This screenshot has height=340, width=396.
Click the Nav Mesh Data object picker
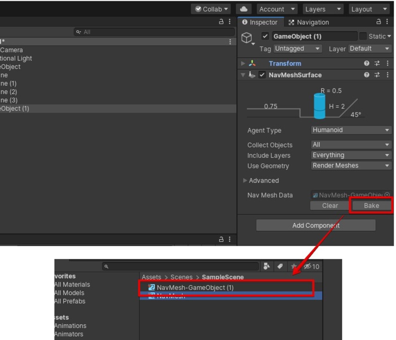pos(387,195)
